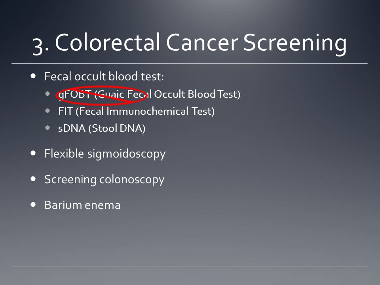The width and height of the screenshot is (380, 285).
Task: Click the bullet before sDNA
Action: [x=47, y=127]
